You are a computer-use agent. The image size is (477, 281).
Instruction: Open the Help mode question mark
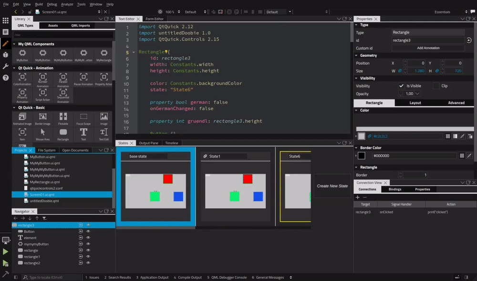click(x=5, y=78)
